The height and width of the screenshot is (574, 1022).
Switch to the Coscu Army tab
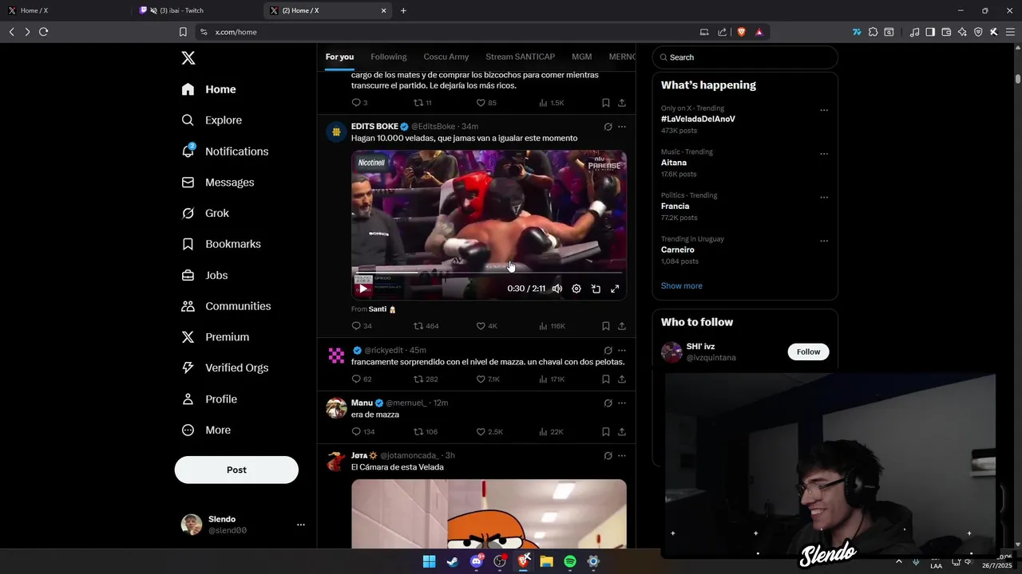point(446,57)
